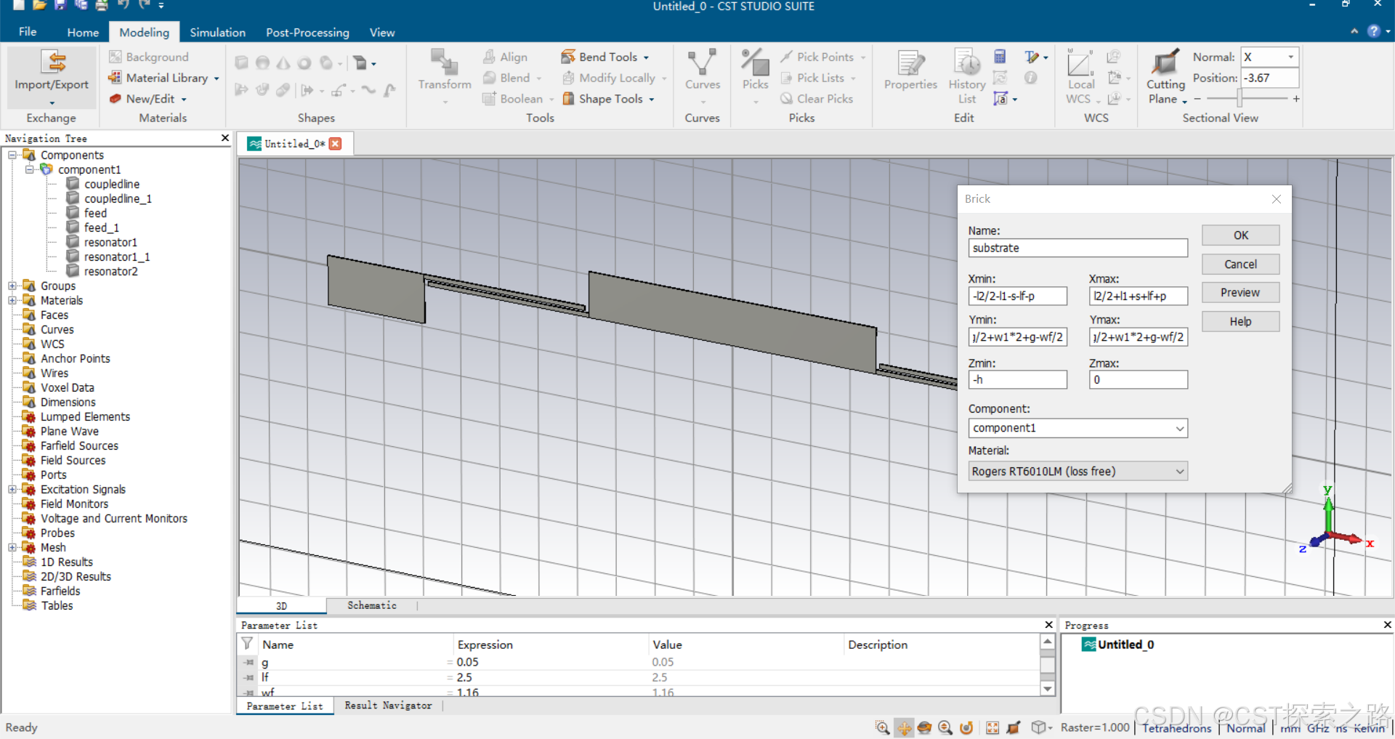Screen dimensions: 1395x739
Task: Adjust the cutting plane position slider
Action: click(x=1240, y=98)
